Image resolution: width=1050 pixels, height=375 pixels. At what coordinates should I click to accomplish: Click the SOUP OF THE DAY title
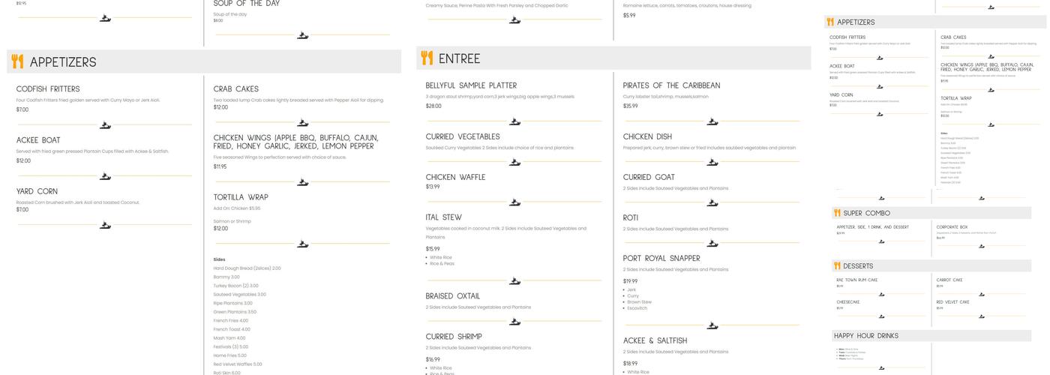tap(247, 4)
